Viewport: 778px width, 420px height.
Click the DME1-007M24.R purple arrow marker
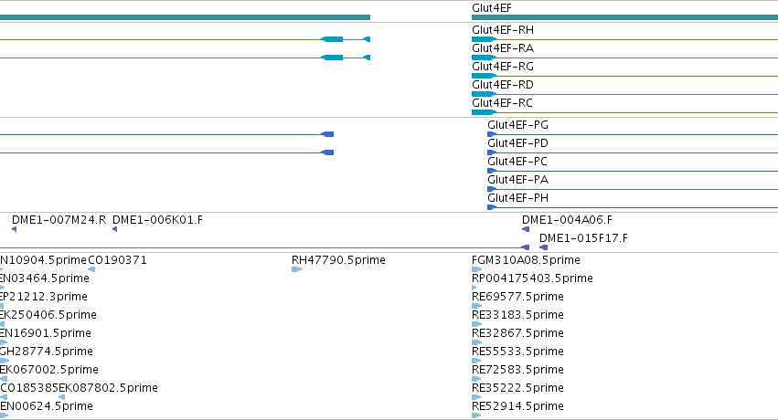click(x=15, y=229)
